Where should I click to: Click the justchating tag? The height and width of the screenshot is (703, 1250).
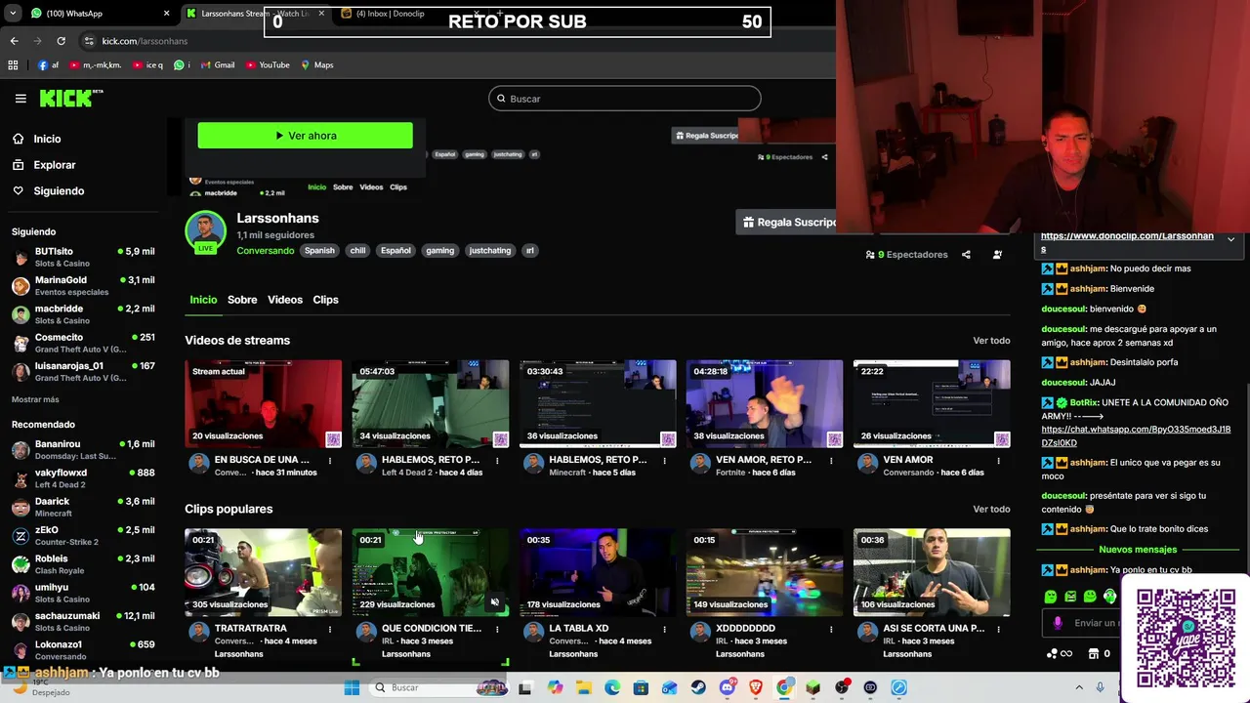(490, 250)
